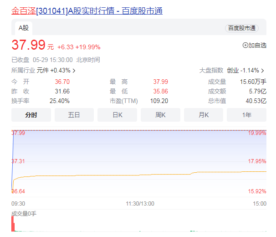Click the 创业 index name

[233, 71]
